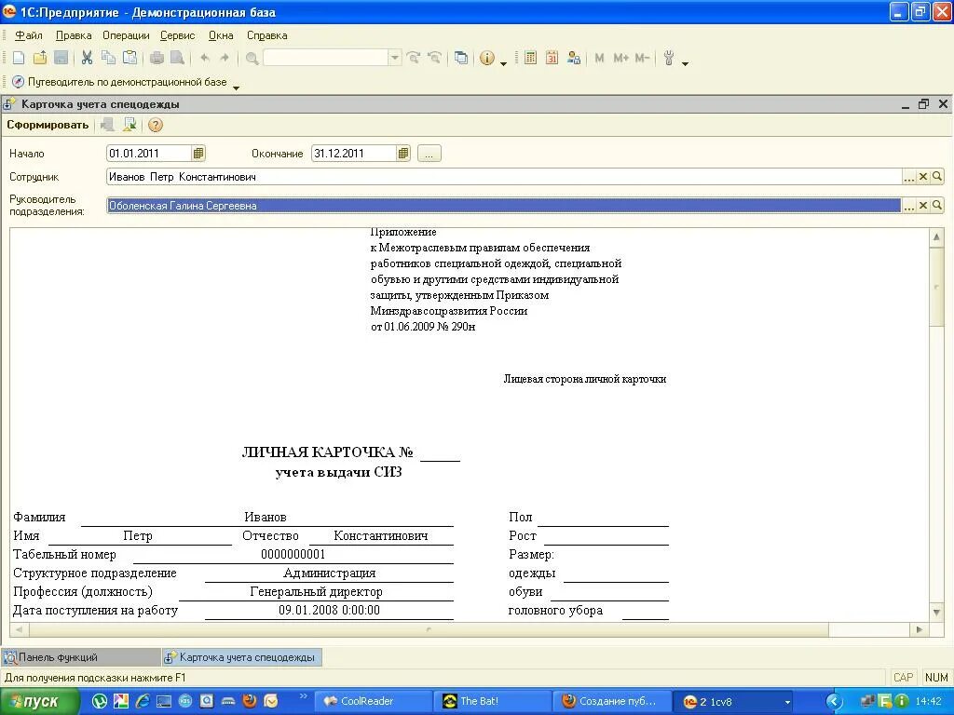Screen dimensions: 954x715
Task: Switch to CoolReader in taskbar
Action: (x=373, y=701)
